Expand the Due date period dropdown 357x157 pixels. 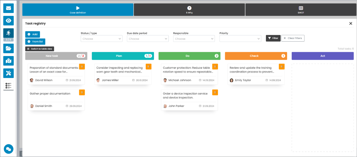tap(148, 38)
